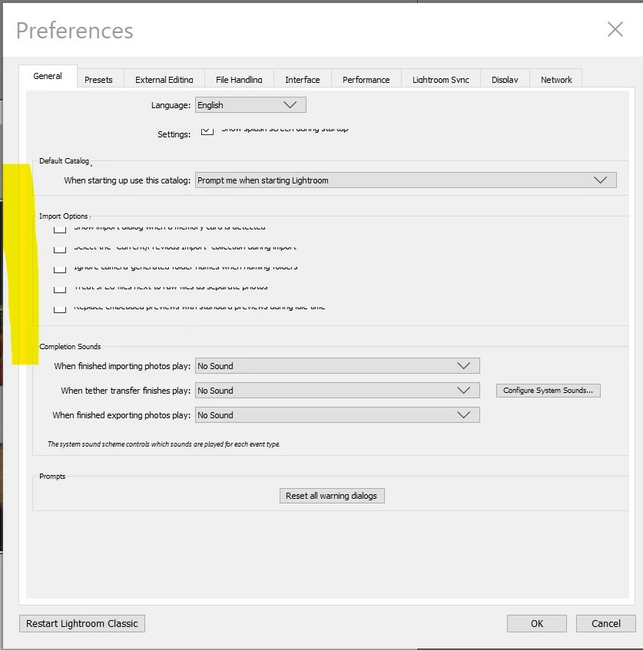Open the External Editing tab

click(x=164, y=80)
